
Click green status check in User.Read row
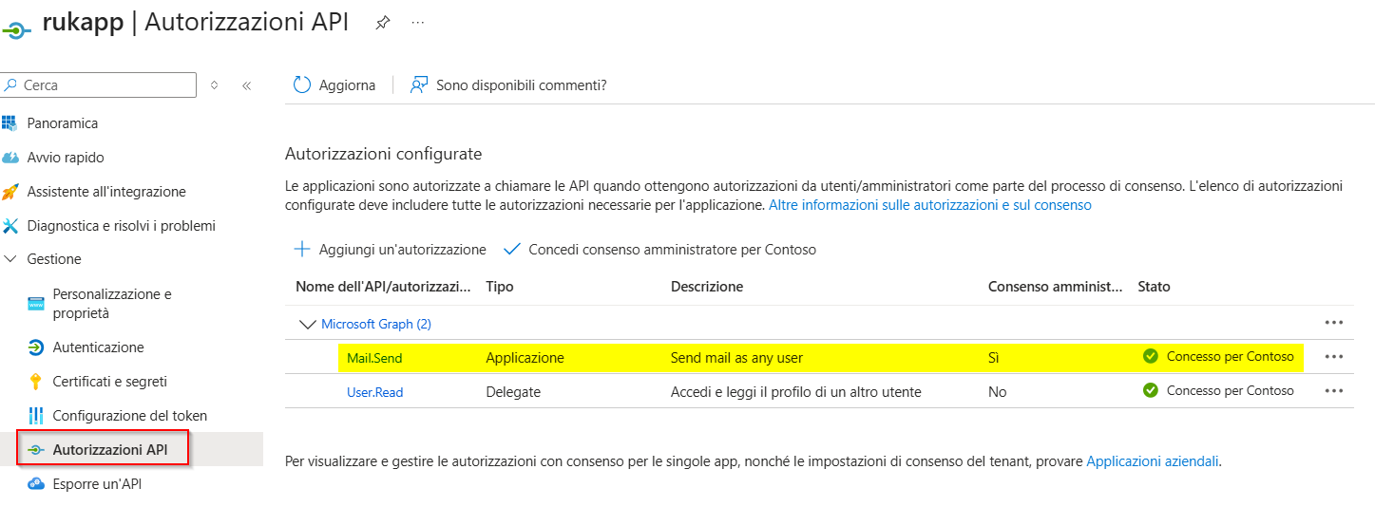[x=1151, y=391]
